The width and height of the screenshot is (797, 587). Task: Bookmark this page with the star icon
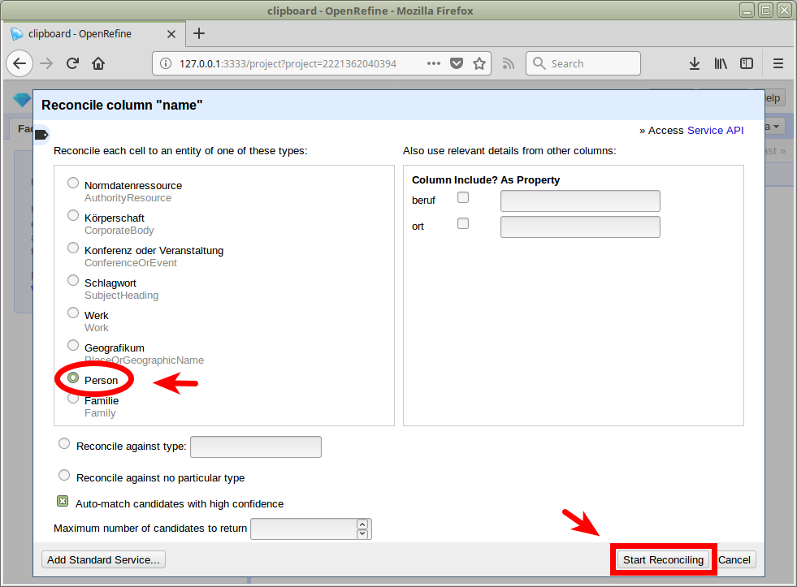point(479,63)
